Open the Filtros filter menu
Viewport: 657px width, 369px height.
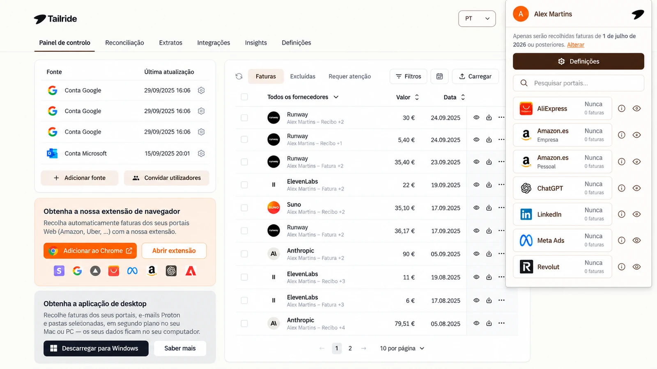coord(408,76)
